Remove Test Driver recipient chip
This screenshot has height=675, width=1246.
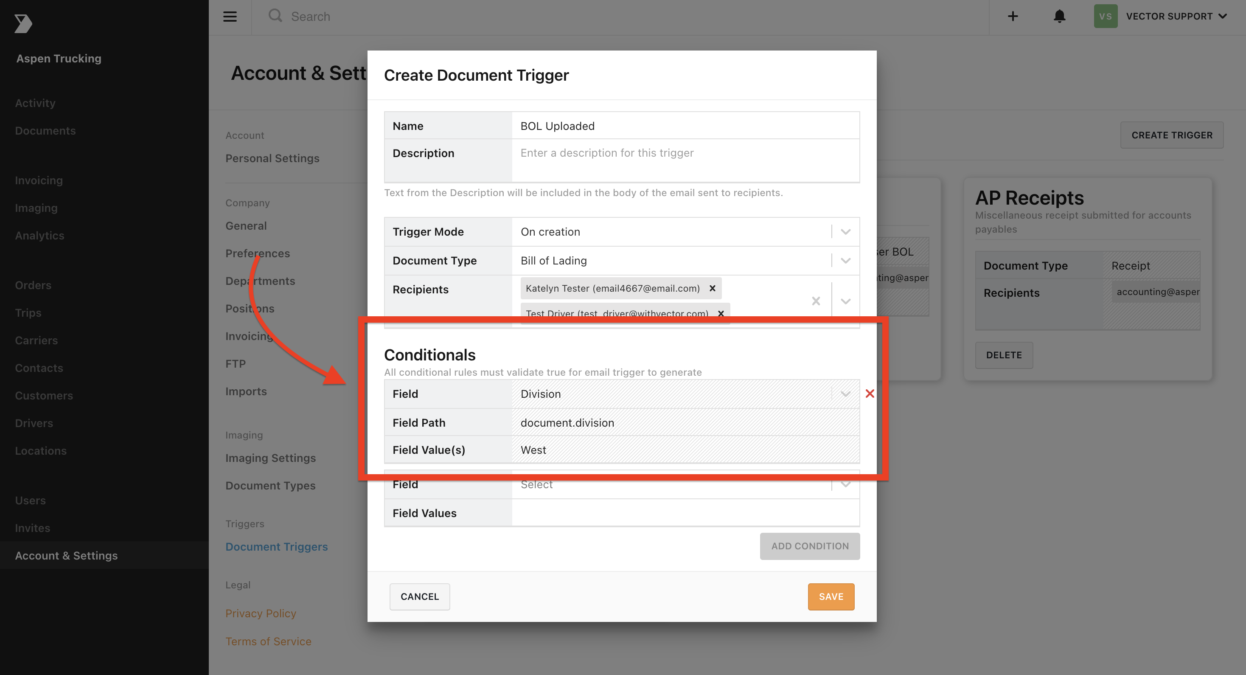point(721,314)
